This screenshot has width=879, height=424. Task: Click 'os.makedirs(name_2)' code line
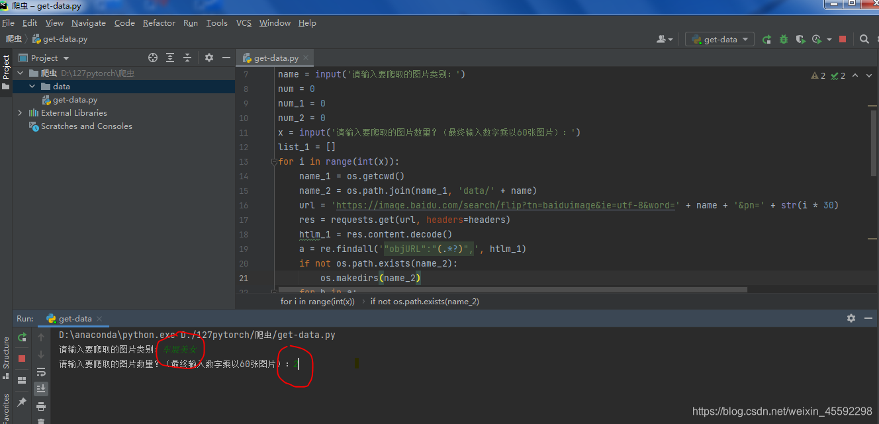[x=371, y=278]
